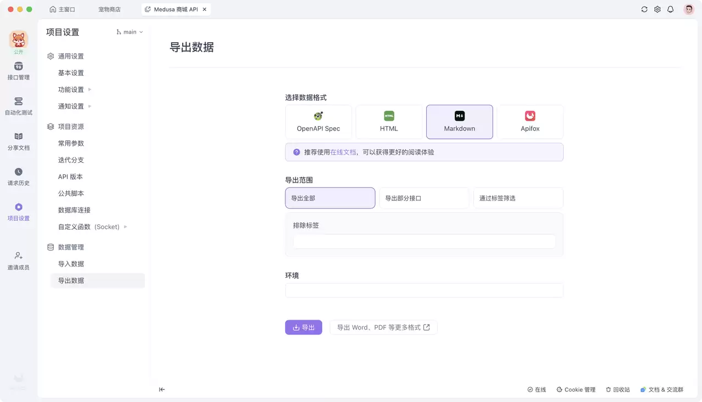
Task: Open settings gear in title bar
Action: pyautogui.click(x=658, y=9)
